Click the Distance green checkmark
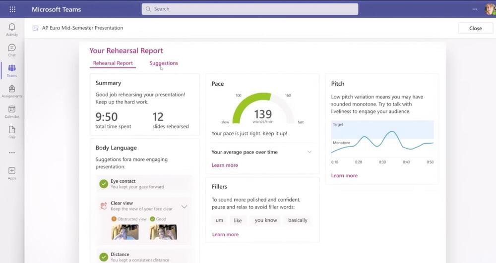Viewport: 496px width, 263px height. pos(104,257)
